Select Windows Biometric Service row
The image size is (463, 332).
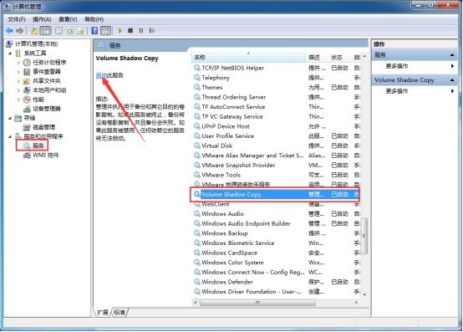(276, 243)
